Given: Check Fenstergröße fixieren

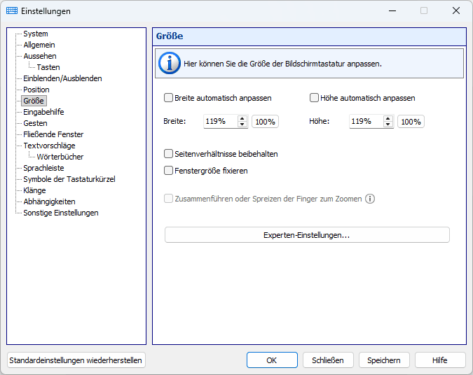Looking at the screenshot, I should [168, 171].
